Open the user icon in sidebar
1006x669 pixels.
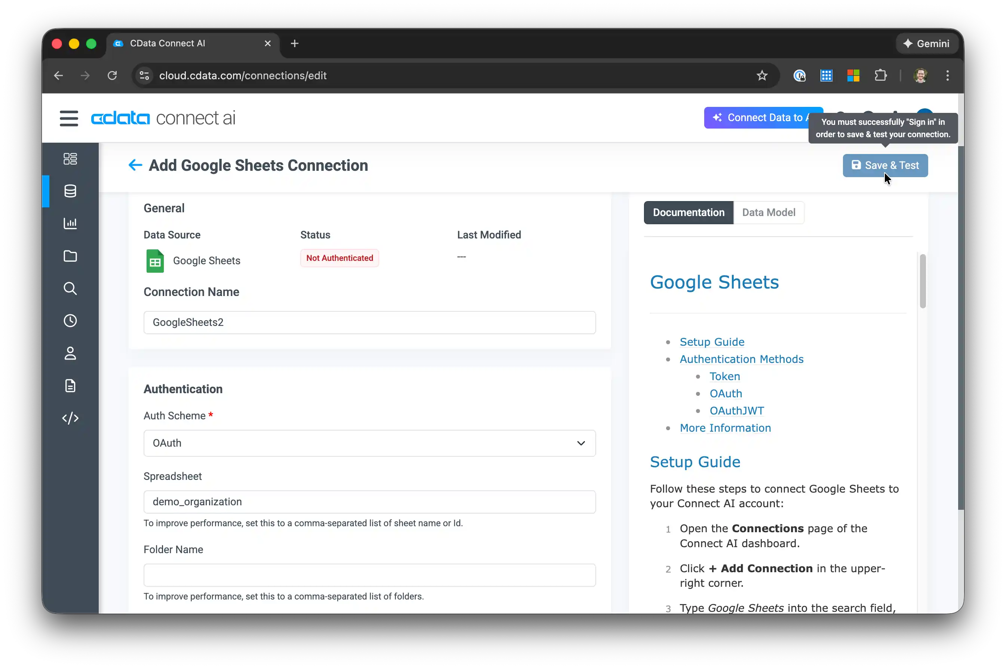pos(70,353)
